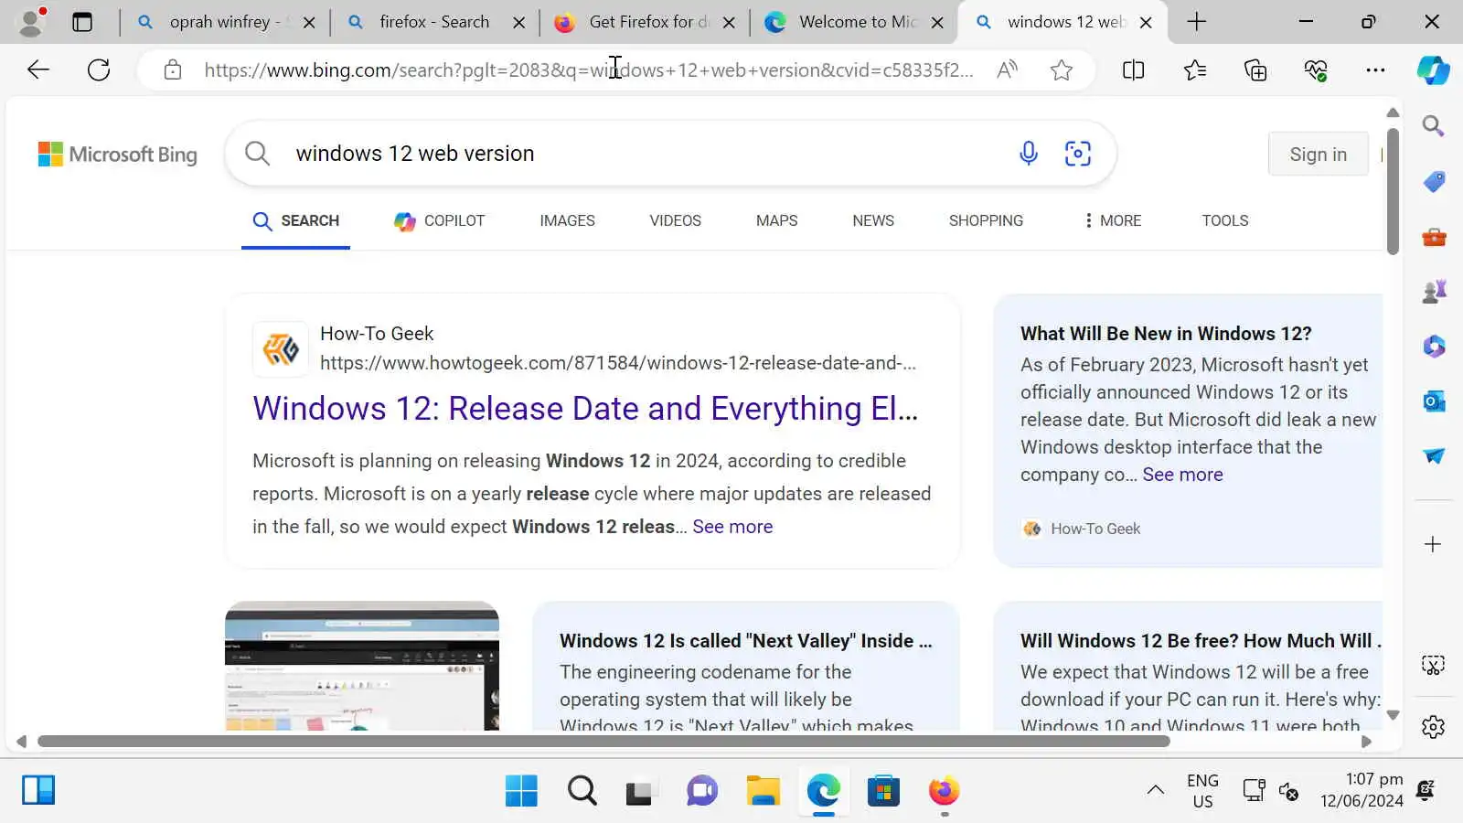Activate Read Aloud in address bar
Viewport: 1463px width, 823px height.
[1007, 69]
